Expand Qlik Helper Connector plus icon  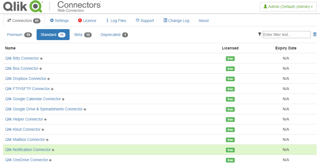click(45, 120)
